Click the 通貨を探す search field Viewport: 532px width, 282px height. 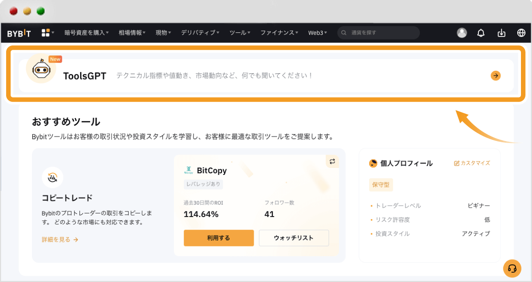pos(379,33)
